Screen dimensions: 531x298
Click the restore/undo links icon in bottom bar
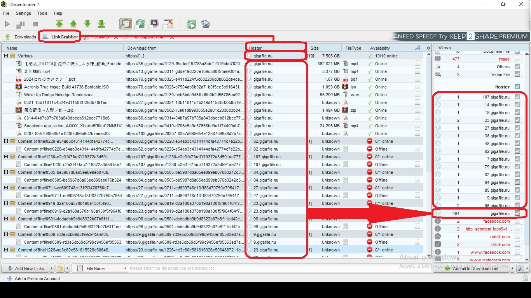(60, 268)
